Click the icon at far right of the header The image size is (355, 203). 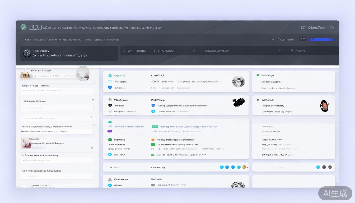332,27
